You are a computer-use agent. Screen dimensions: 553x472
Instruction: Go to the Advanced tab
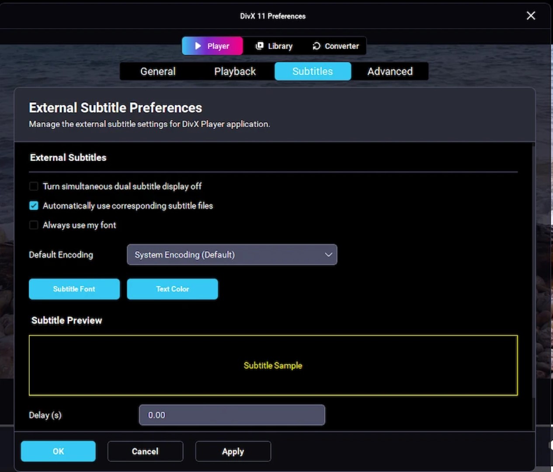coord(390,71)
